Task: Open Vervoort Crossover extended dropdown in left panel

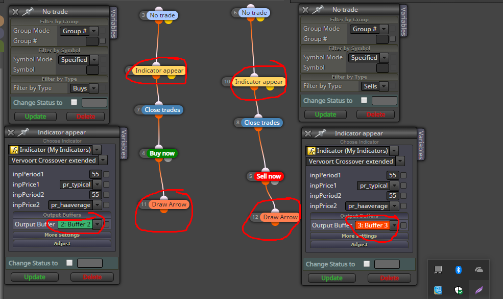Action: pyautogui.click(x=58, y=160)
